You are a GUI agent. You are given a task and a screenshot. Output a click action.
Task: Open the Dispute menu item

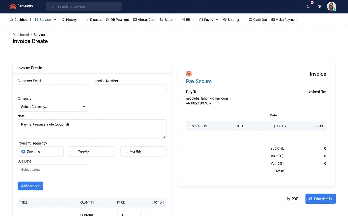pyautogui.click(x=94, y=20)
